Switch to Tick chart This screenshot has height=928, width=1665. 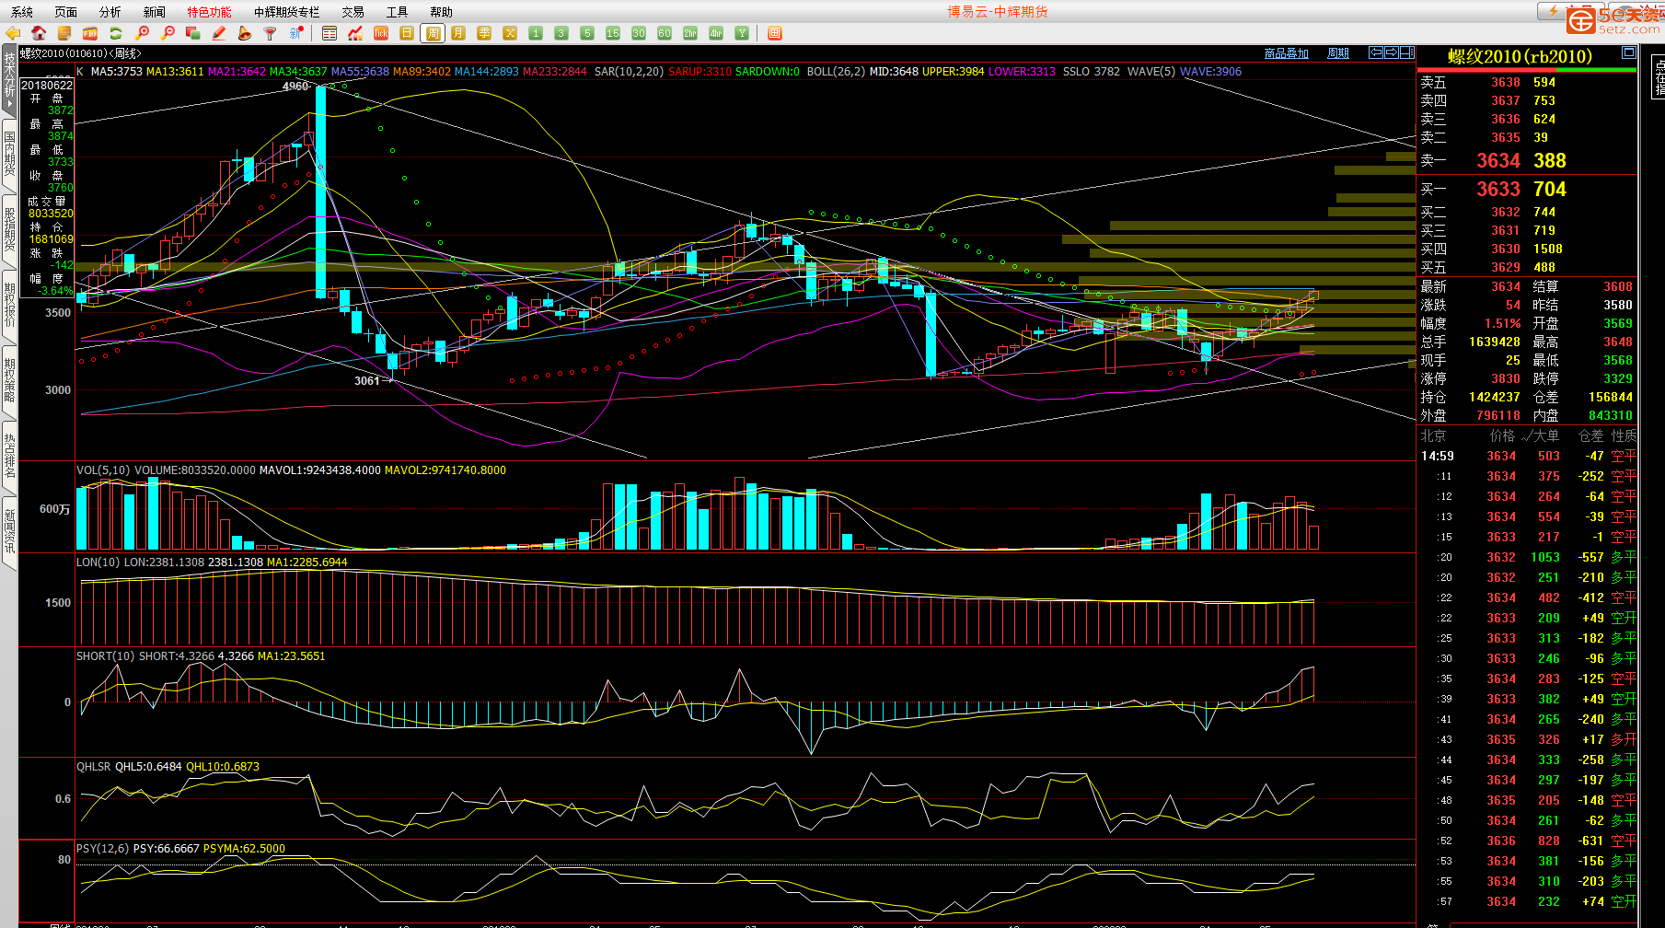tap(381, 33)
